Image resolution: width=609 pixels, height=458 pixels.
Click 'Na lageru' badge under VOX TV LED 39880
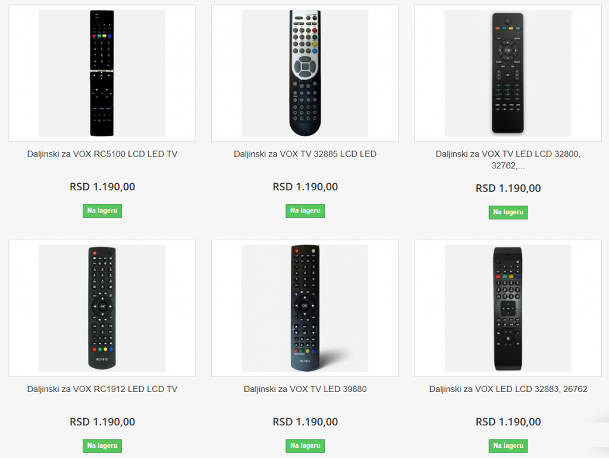click(x=304, y=446)
